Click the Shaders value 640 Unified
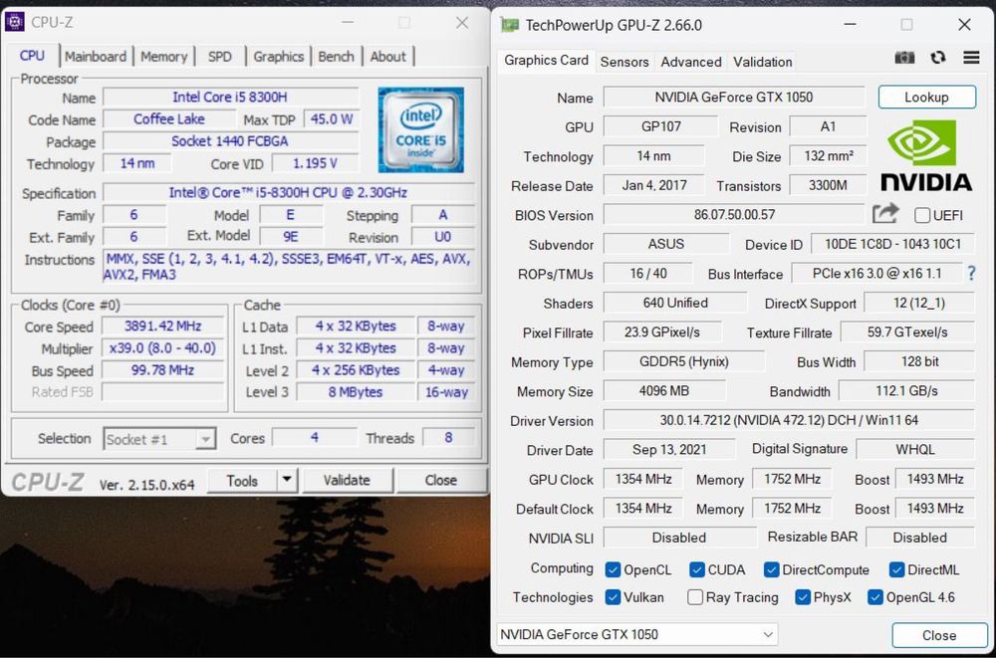 (x=674, y=303)
